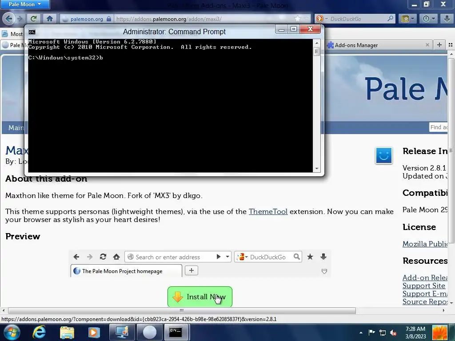Screen dimensions: 455x341
Task: Click the taskbar clock showing 7:28 AM
Action: click(x=415, y=333)
